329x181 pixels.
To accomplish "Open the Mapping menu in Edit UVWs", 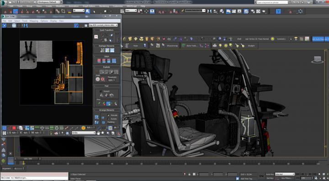I will coord(34,21).
